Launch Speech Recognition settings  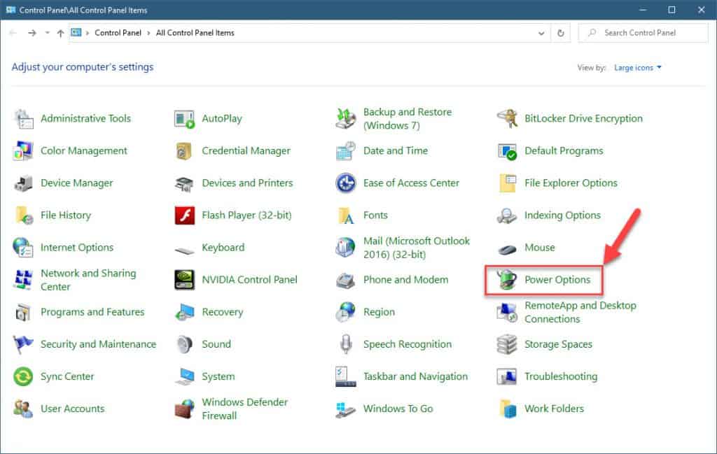coord(407,343)
